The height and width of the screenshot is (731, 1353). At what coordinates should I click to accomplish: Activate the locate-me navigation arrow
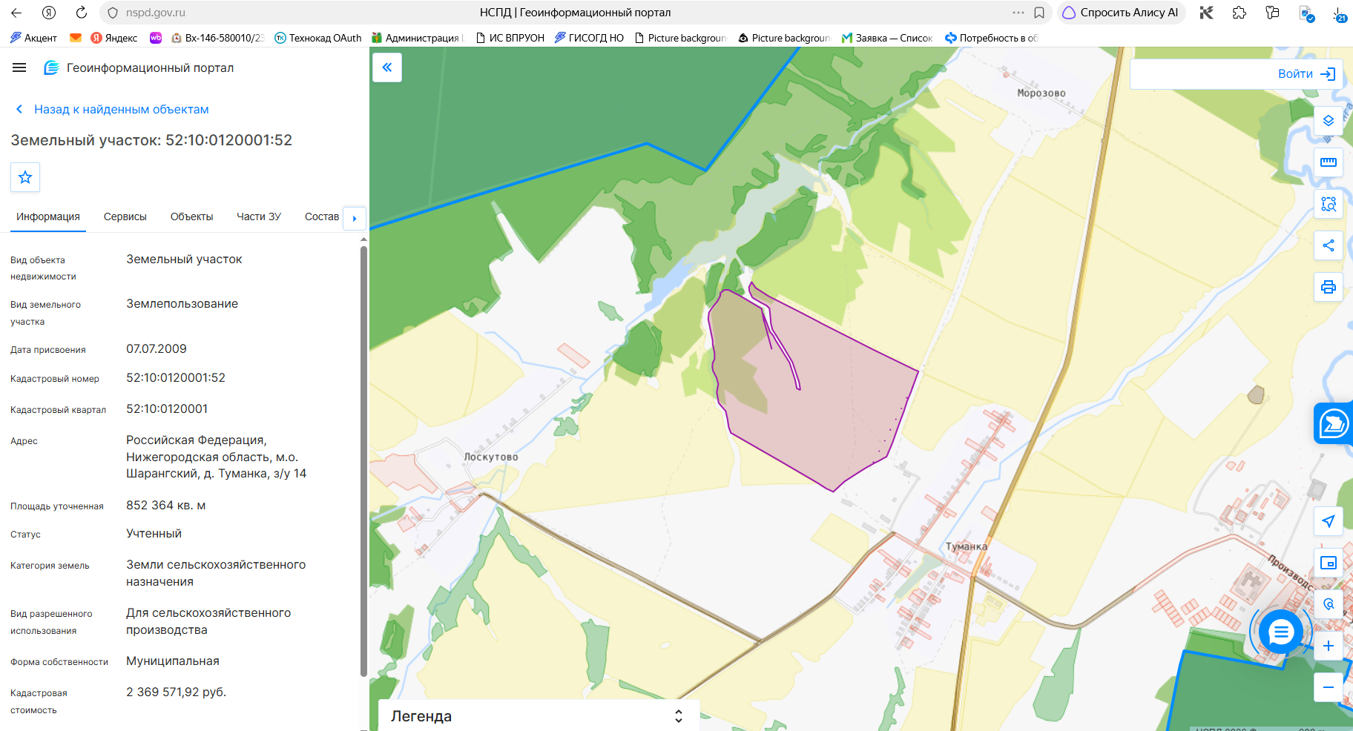(1328, 521)
